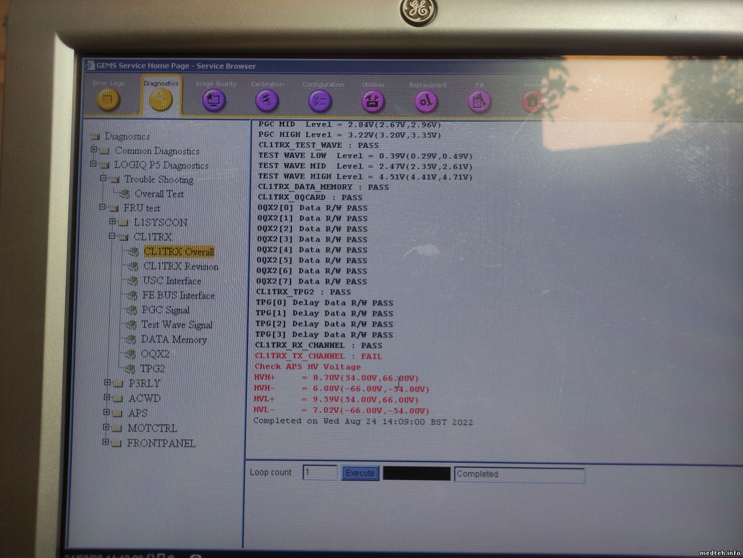Select the Configuration icon
This screenshot has height=558, width=743.
click(x=320, y=101)
